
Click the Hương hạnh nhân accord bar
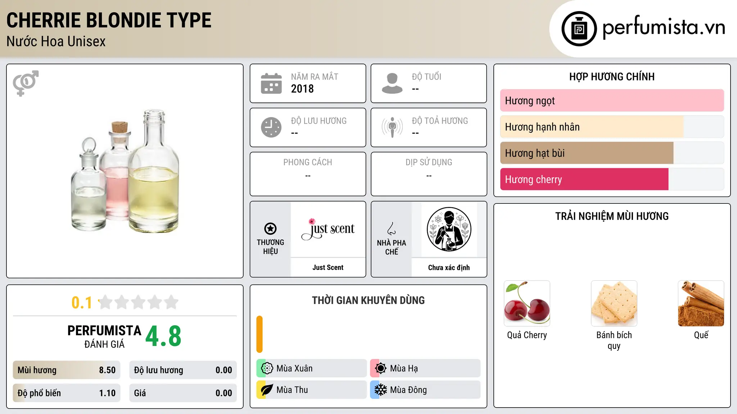click(x=612, y=127)
